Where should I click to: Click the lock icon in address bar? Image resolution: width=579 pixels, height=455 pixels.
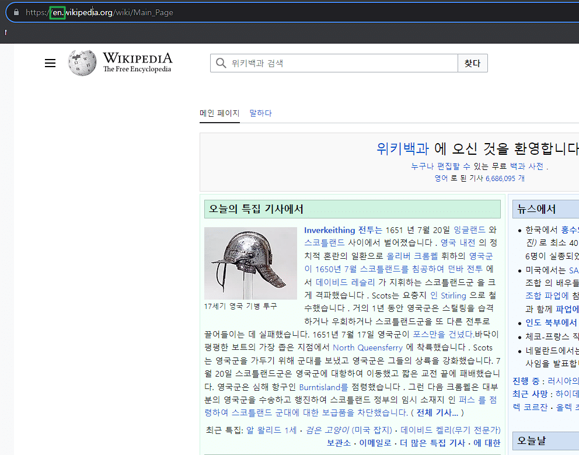[16, 12]
